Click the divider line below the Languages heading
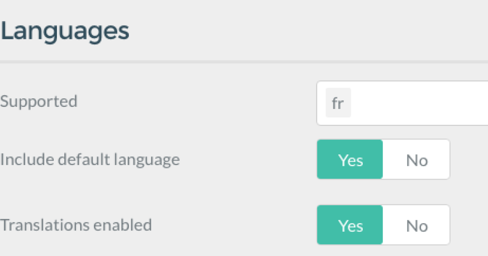488x256 pixels. point(244,61)
